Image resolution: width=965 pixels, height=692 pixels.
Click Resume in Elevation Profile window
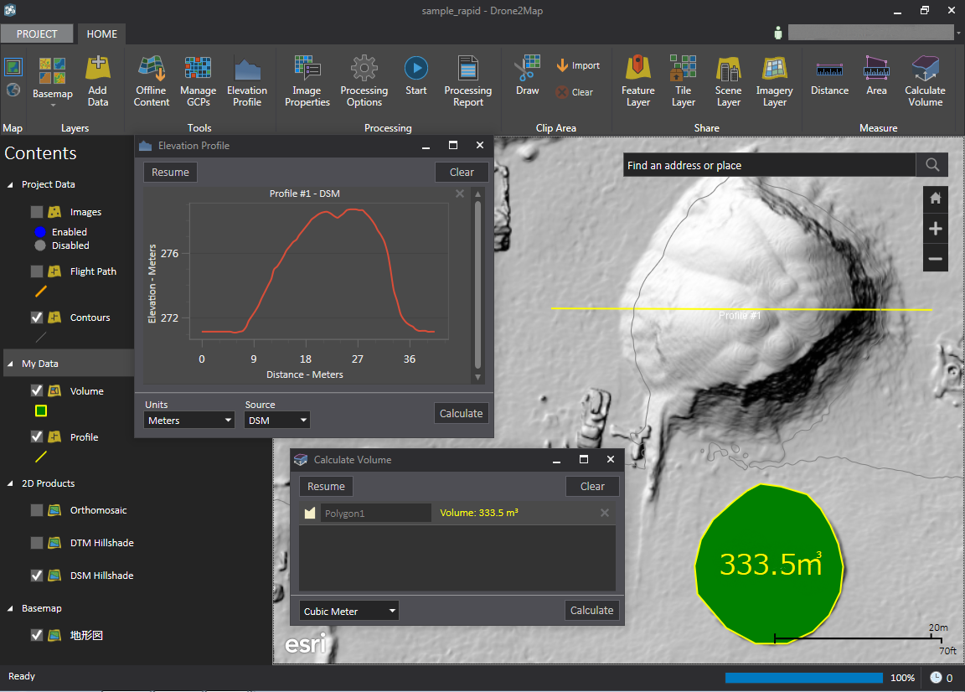171,173
